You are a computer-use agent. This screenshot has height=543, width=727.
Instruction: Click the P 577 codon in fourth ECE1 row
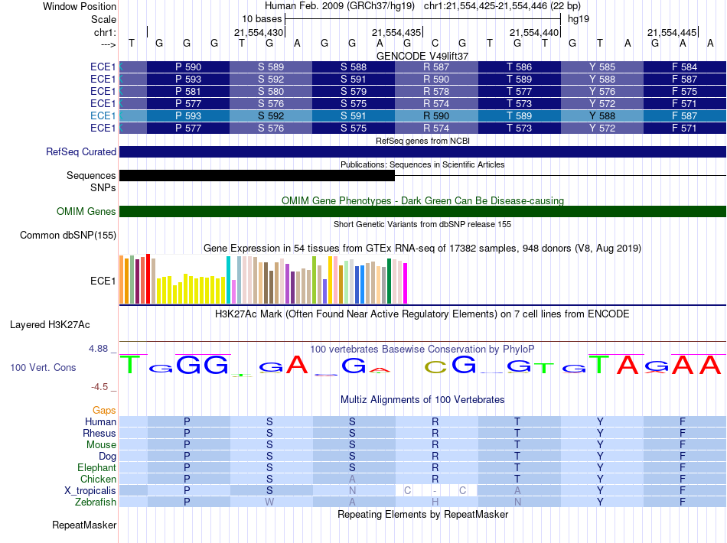[x=188, y=103]
